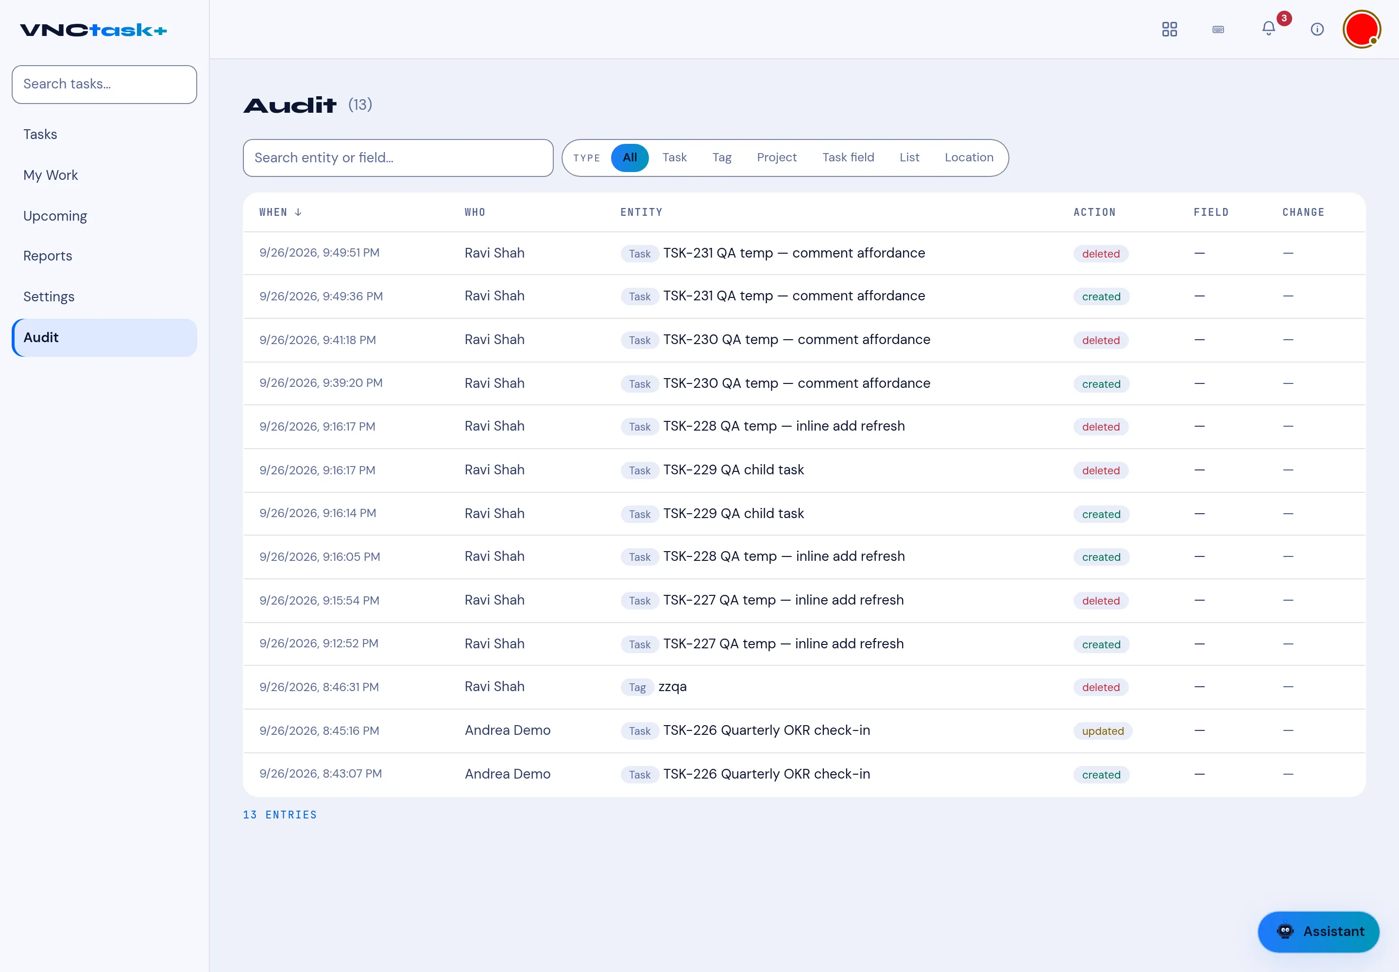This screenshot has height=972, width=1399.
Task: Click the CHANGE column header
Action: (1303, 212)
